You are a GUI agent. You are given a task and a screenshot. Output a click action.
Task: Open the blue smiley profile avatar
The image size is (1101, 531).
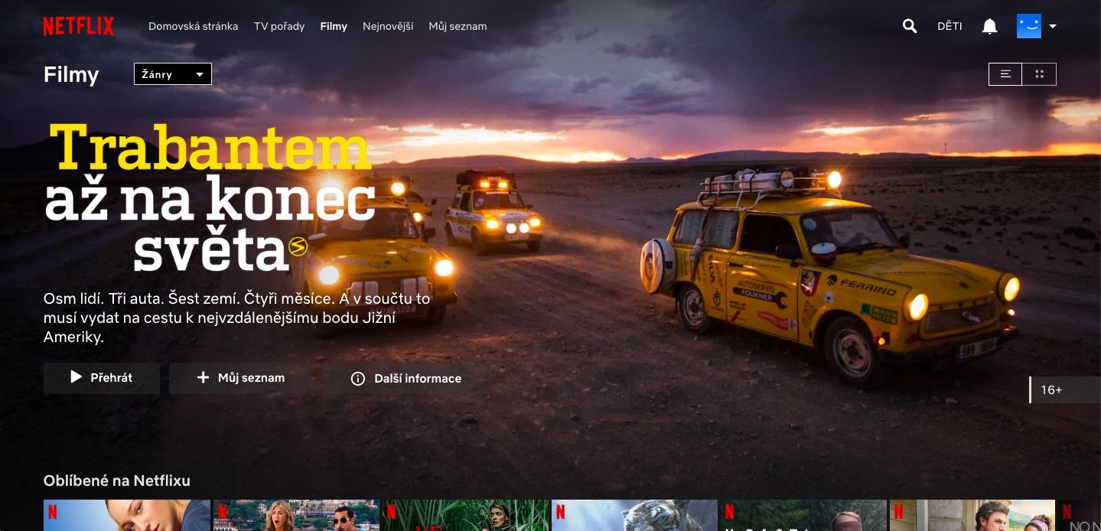click(x=1029, y=26)
